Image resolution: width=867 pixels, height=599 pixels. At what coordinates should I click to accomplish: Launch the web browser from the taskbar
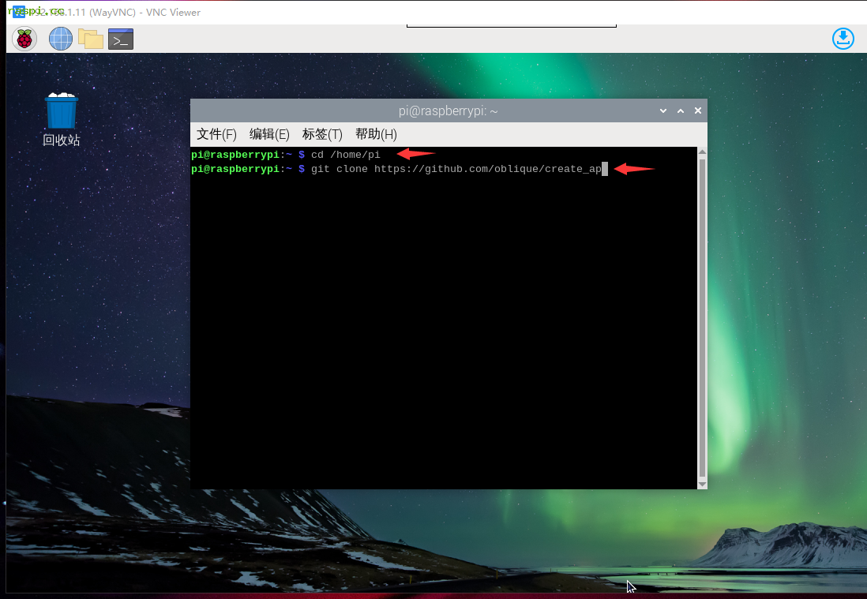click(61, 38)
